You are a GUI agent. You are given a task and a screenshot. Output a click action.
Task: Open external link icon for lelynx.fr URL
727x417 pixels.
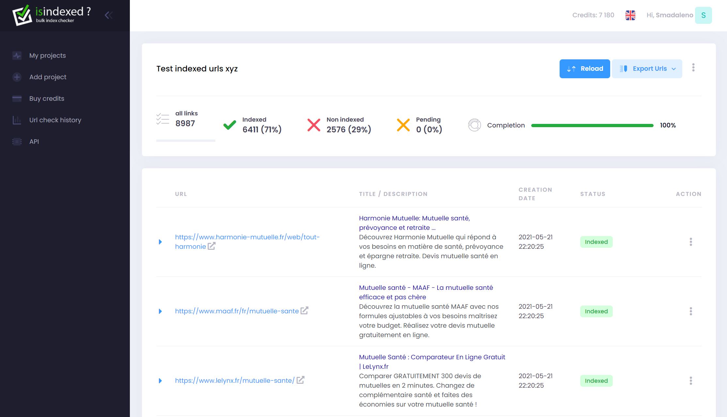point(300,380)
